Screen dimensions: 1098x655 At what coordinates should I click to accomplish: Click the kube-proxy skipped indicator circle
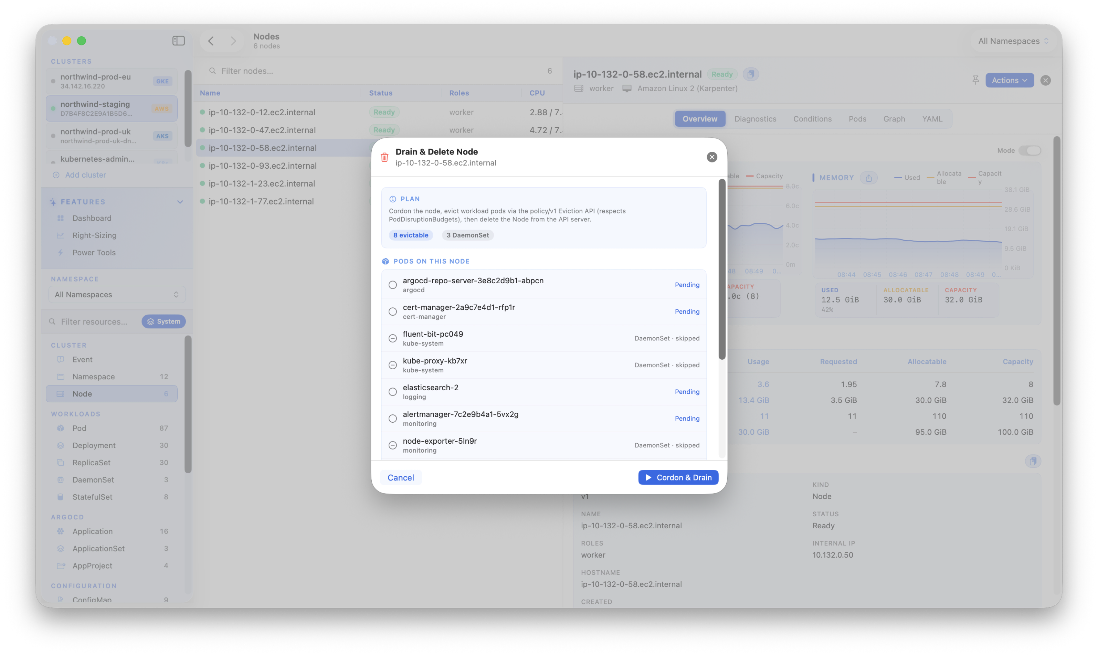pos(392,365)
